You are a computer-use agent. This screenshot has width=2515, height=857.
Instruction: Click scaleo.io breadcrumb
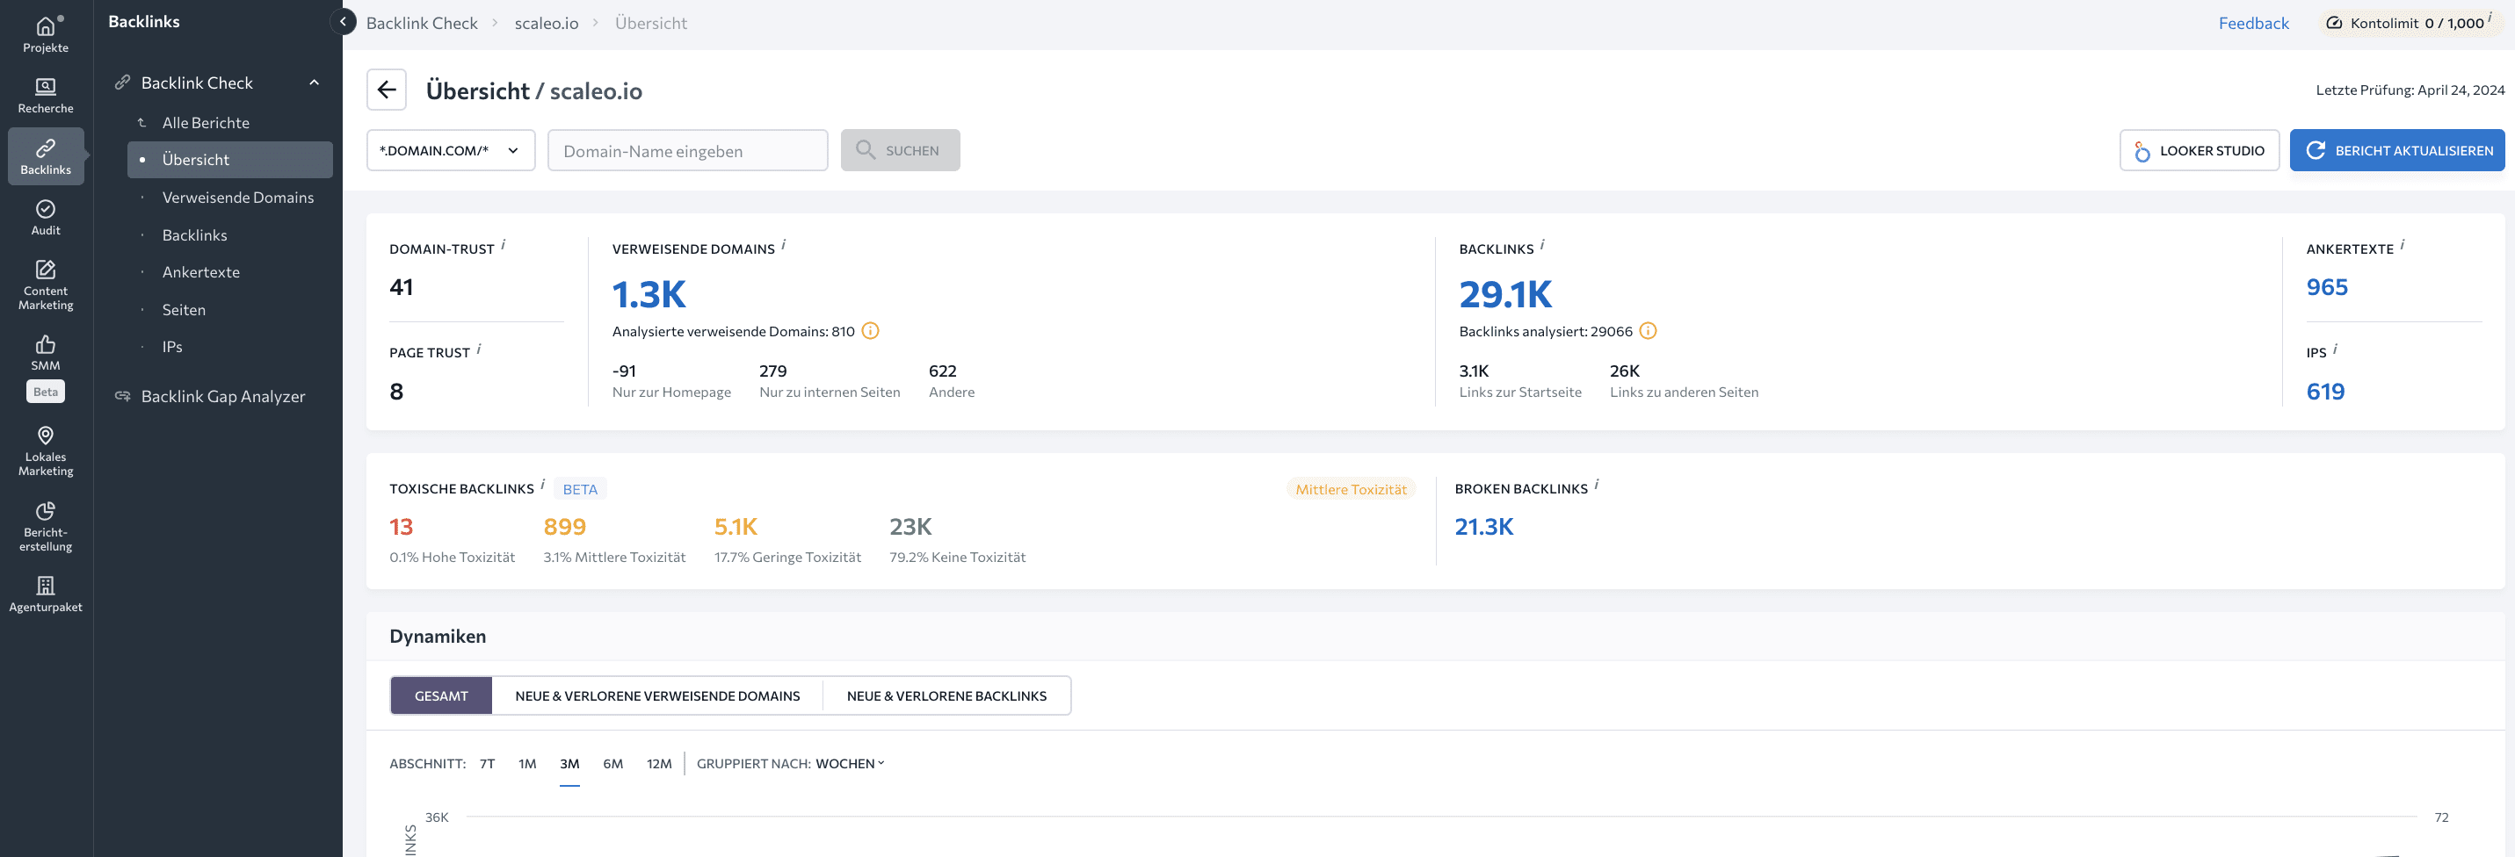click(547, 23)
